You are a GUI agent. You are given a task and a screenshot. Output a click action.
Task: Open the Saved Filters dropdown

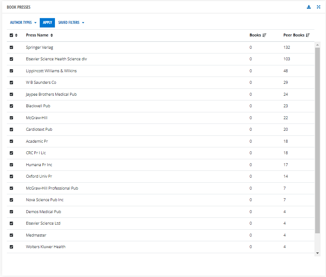click(x=71, y=22)
